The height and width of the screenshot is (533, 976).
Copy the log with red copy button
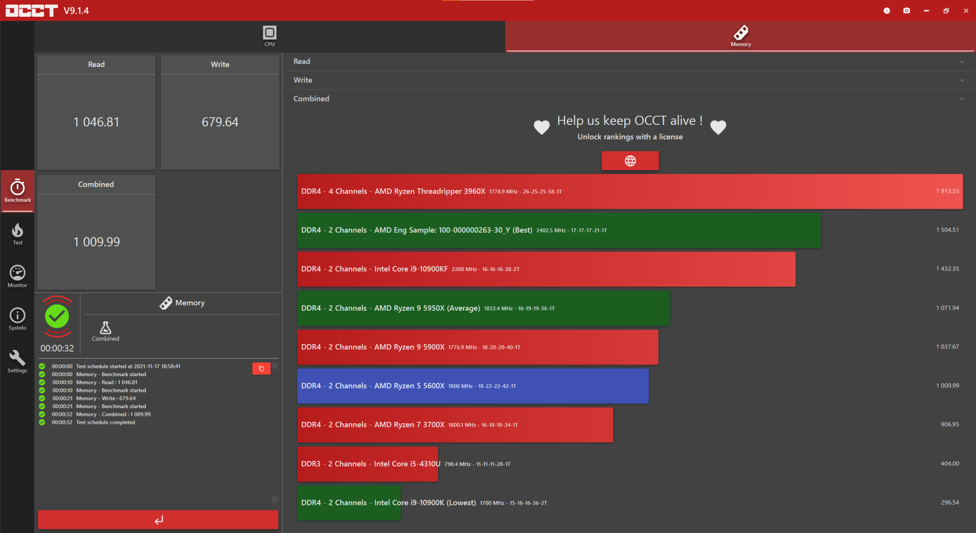pyautogui.click(x=261, y=369)
